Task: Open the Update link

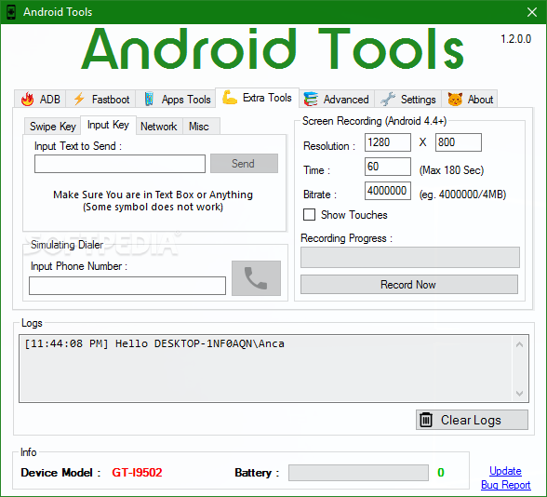Action: coord(505,471)
